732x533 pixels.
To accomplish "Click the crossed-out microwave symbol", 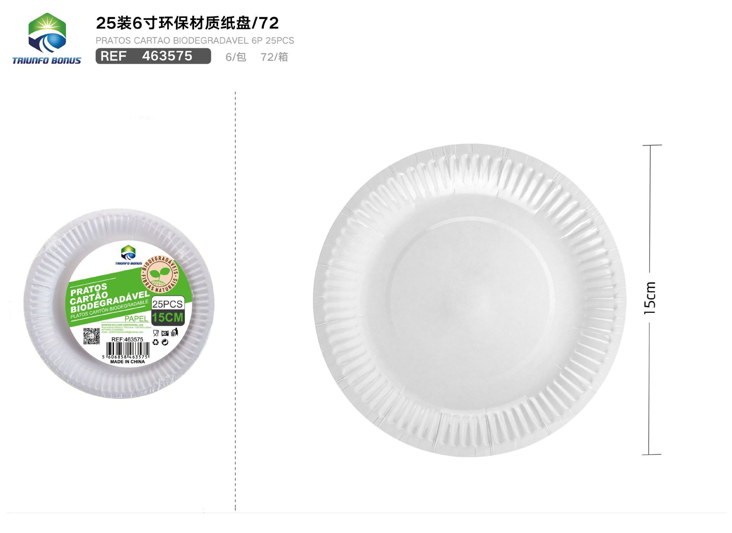I will pyautogui.click(x=165, y=333).
